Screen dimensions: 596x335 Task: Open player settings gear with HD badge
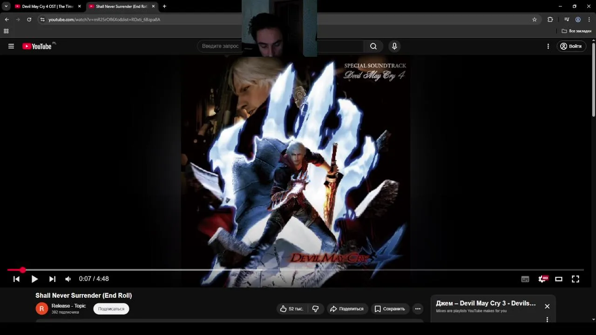point(542,279)
